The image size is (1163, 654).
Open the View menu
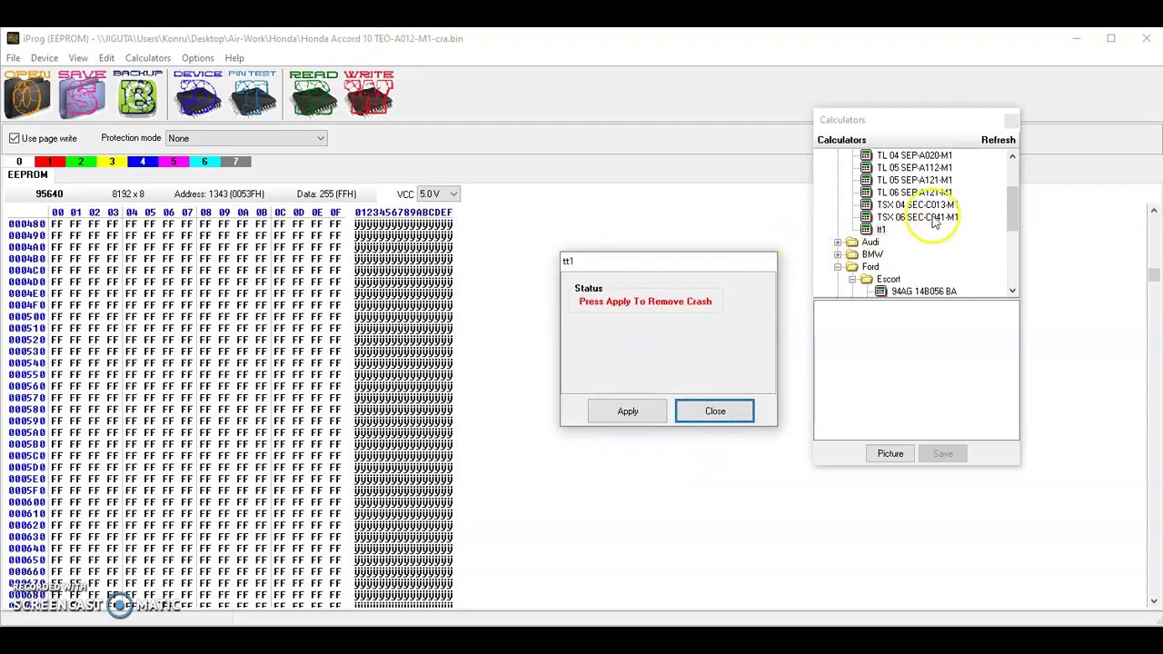78,58
